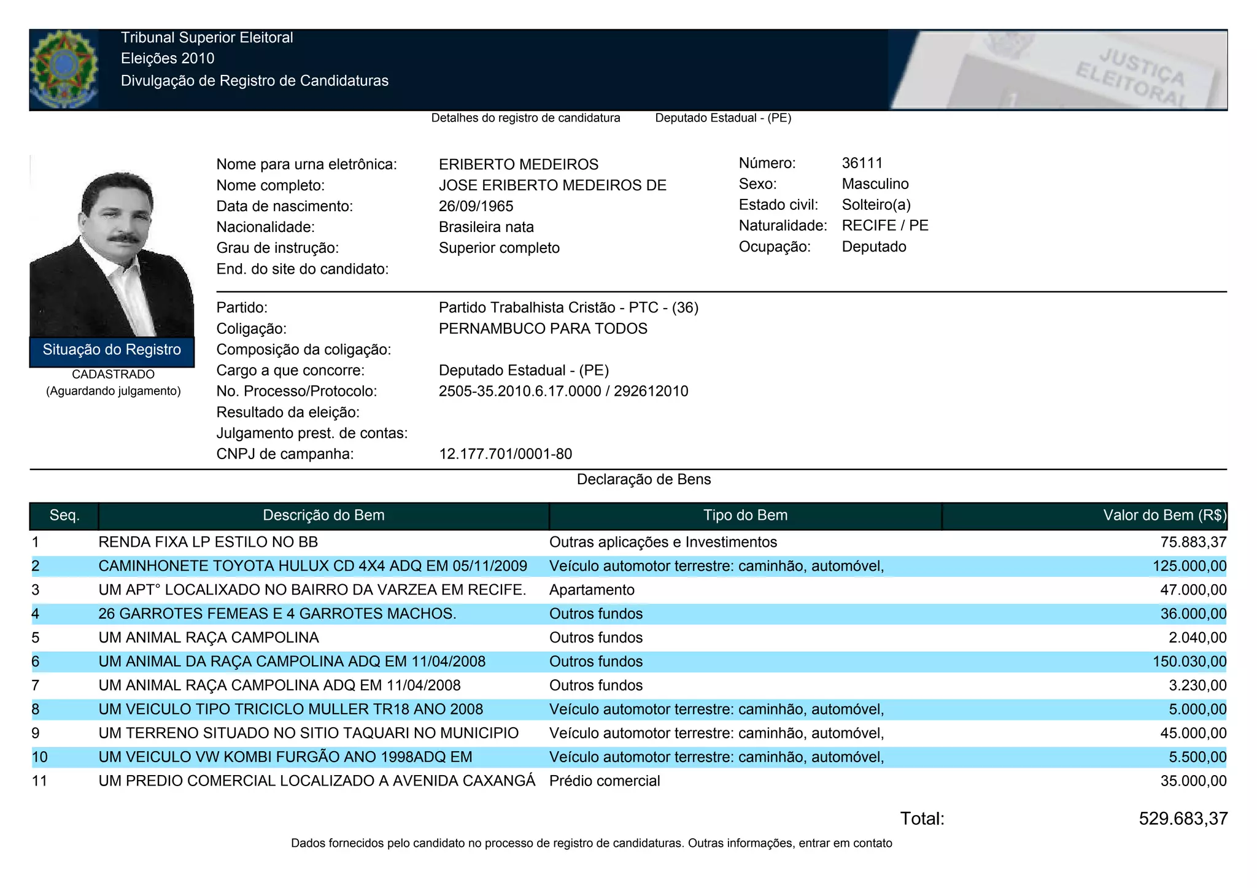Click the Tipo do Bem column header

click(745, 515)
